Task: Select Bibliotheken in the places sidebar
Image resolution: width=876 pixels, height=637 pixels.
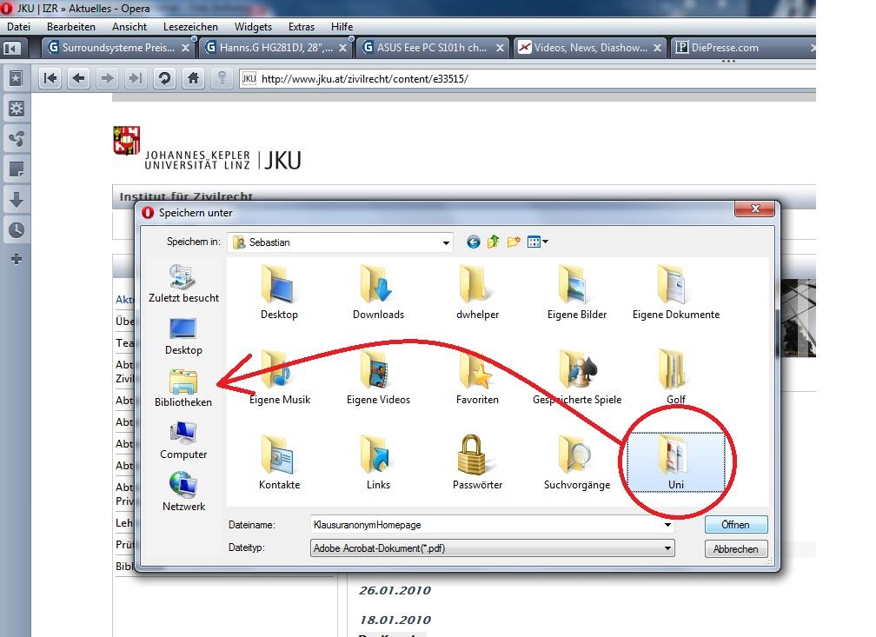Action: 183,388
